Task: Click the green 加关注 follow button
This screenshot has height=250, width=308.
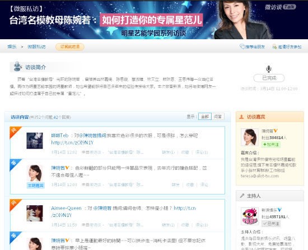Action: [271, 145]
